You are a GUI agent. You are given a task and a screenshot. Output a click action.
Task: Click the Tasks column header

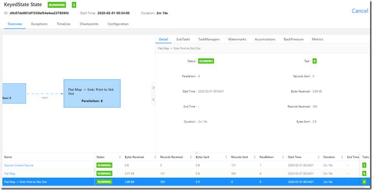point(365,157)
